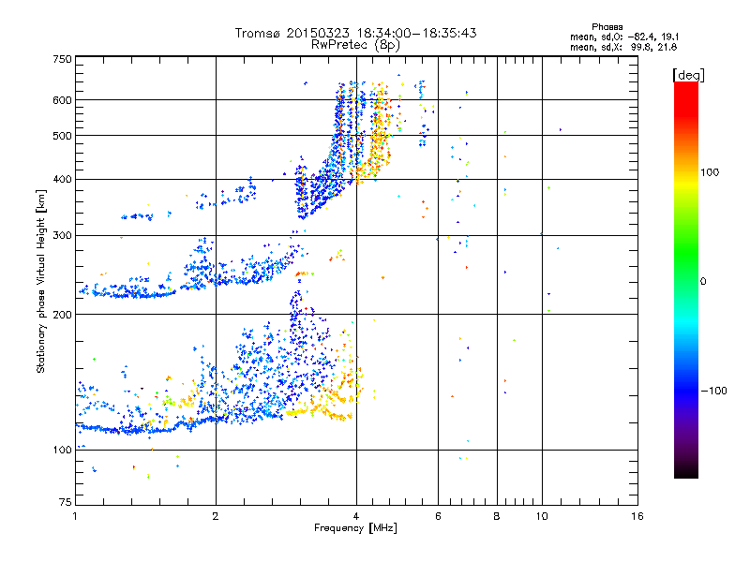Click the '-100' colorbar tick label
Viewport: 750px width, 562px height.
tap(714, 391)
